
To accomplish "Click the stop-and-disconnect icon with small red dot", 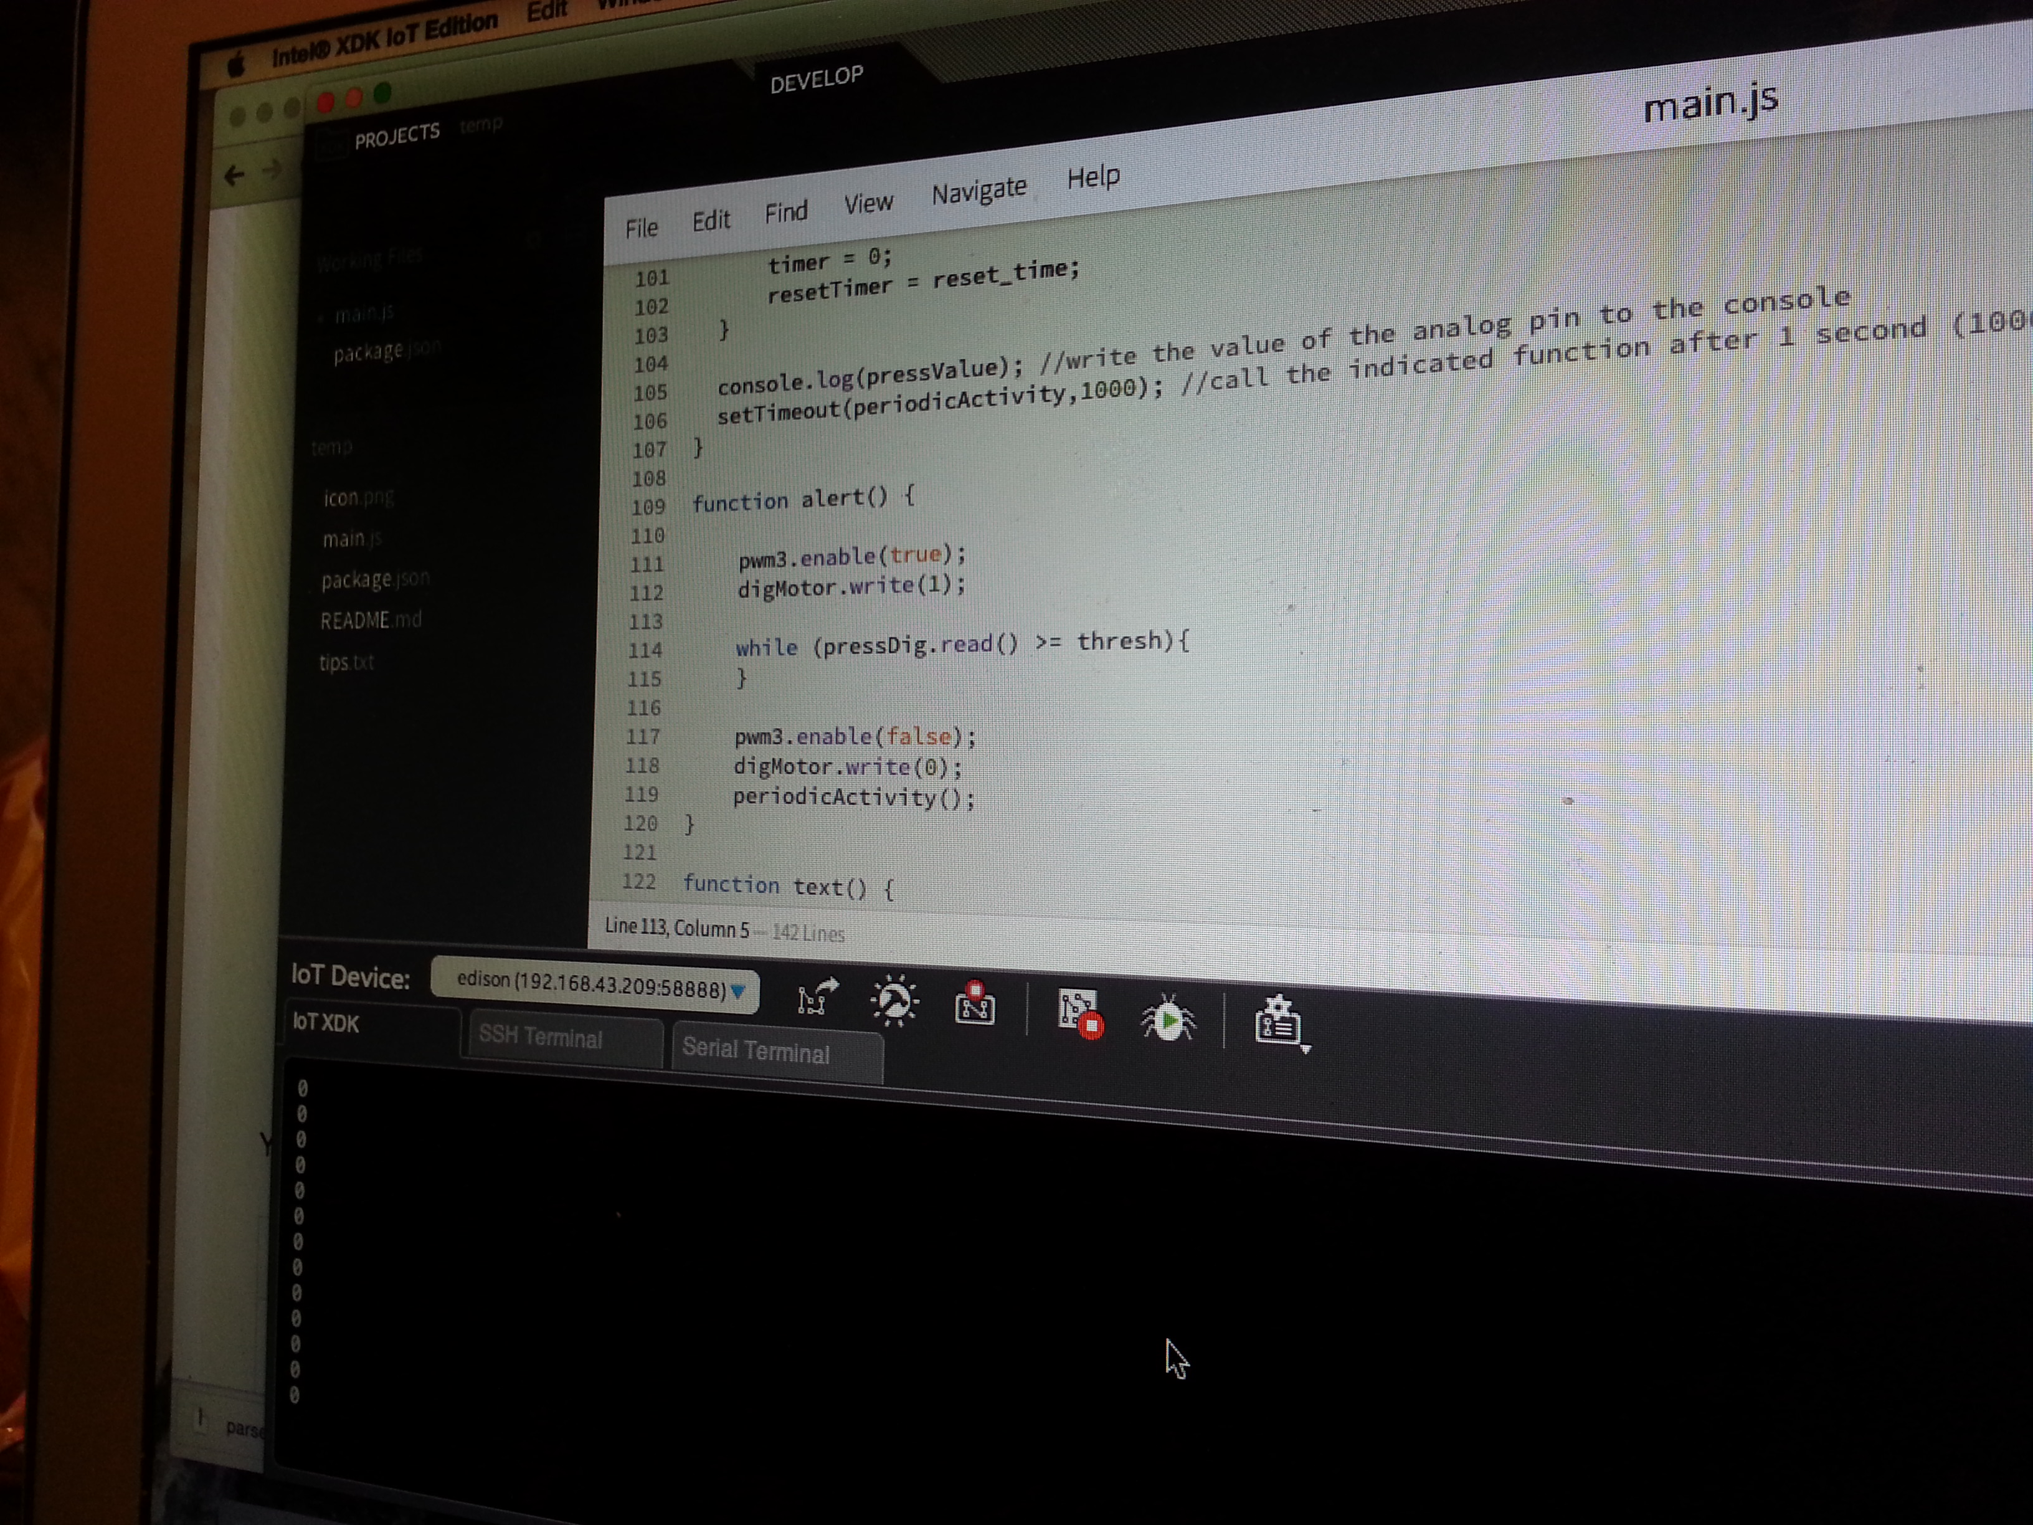I will coord(974,1004).
